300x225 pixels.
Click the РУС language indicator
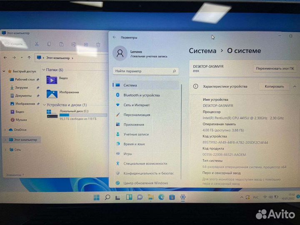pyautogui.click(x=255, y=197)
